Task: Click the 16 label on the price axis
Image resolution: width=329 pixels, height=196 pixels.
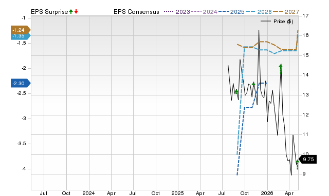Action: pyautogui.click(x=306, y=35)
